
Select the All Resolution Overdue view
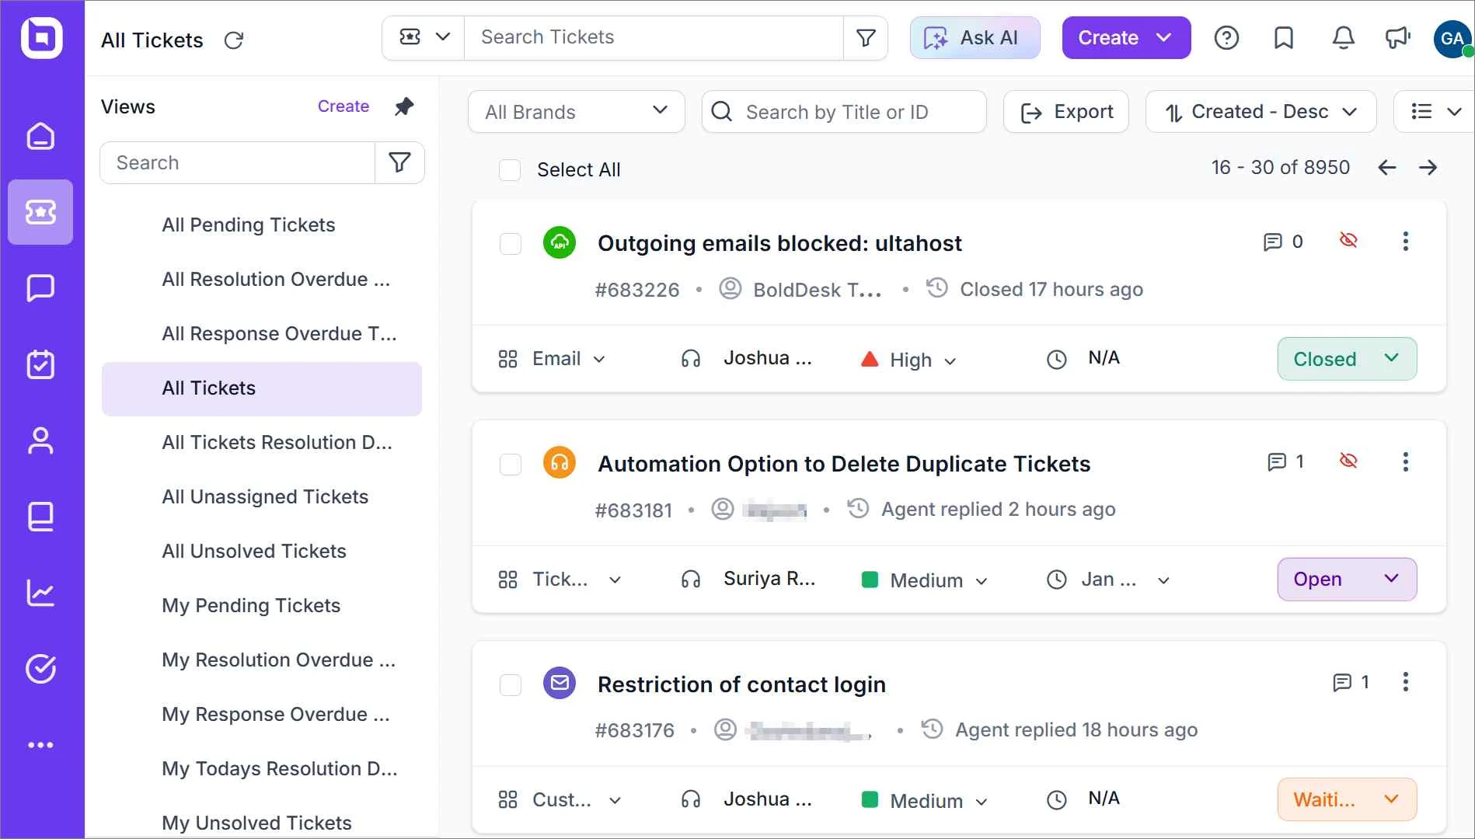click(262, 280)
